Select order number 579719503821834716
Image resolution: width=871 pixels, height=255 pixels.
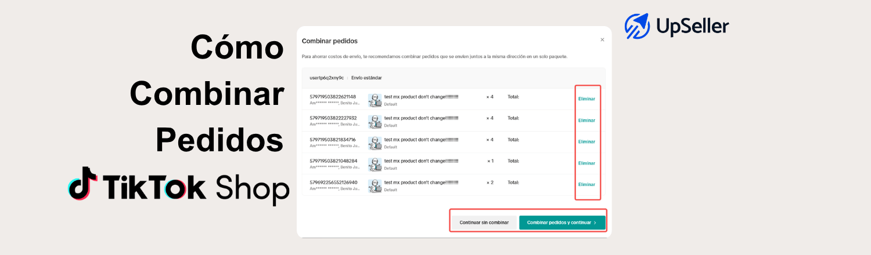333,140
